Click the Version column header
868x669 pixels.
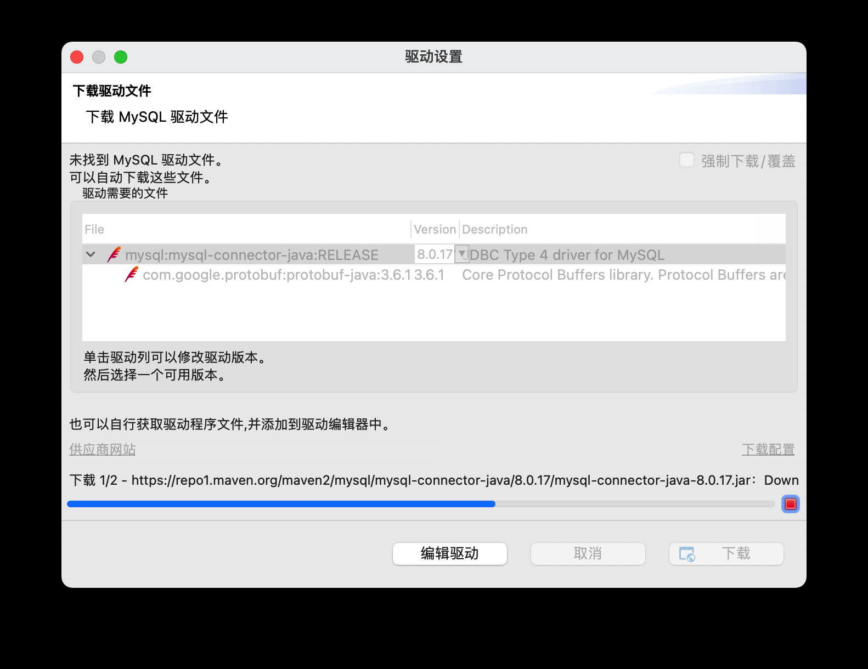coord(435,229)
